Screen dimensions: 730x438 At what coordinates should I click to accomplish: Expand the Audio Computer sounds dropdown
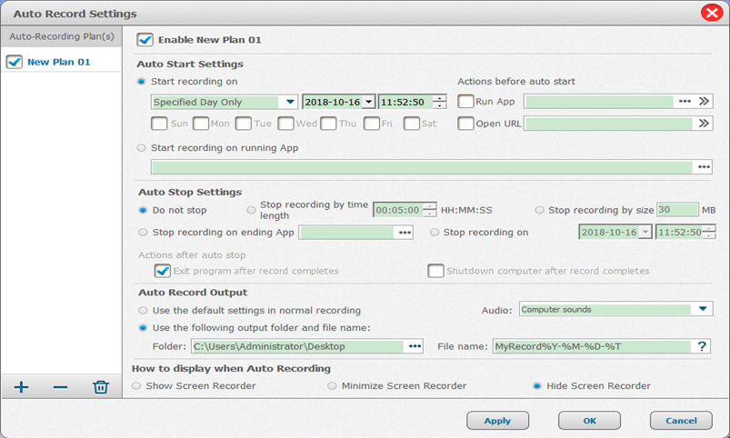click(x=705, y=310)
